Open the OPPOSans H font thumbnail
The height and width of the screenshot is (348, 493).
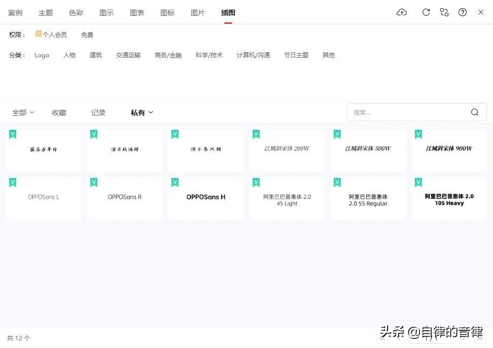tap(206, 197)
